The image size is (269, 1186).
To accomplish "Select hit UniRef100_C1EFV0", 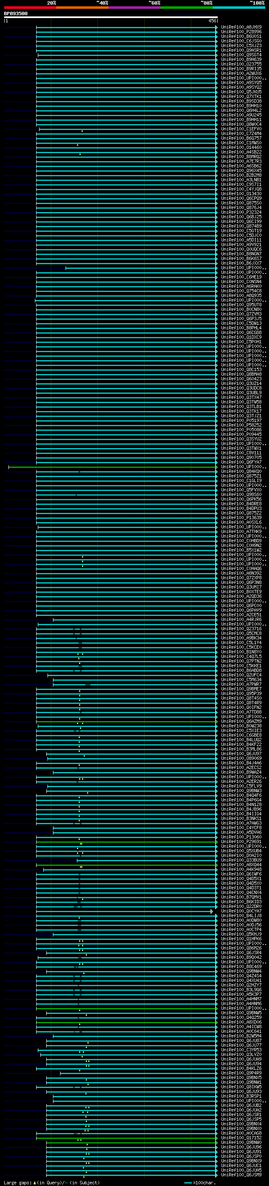I will [241, 129].
